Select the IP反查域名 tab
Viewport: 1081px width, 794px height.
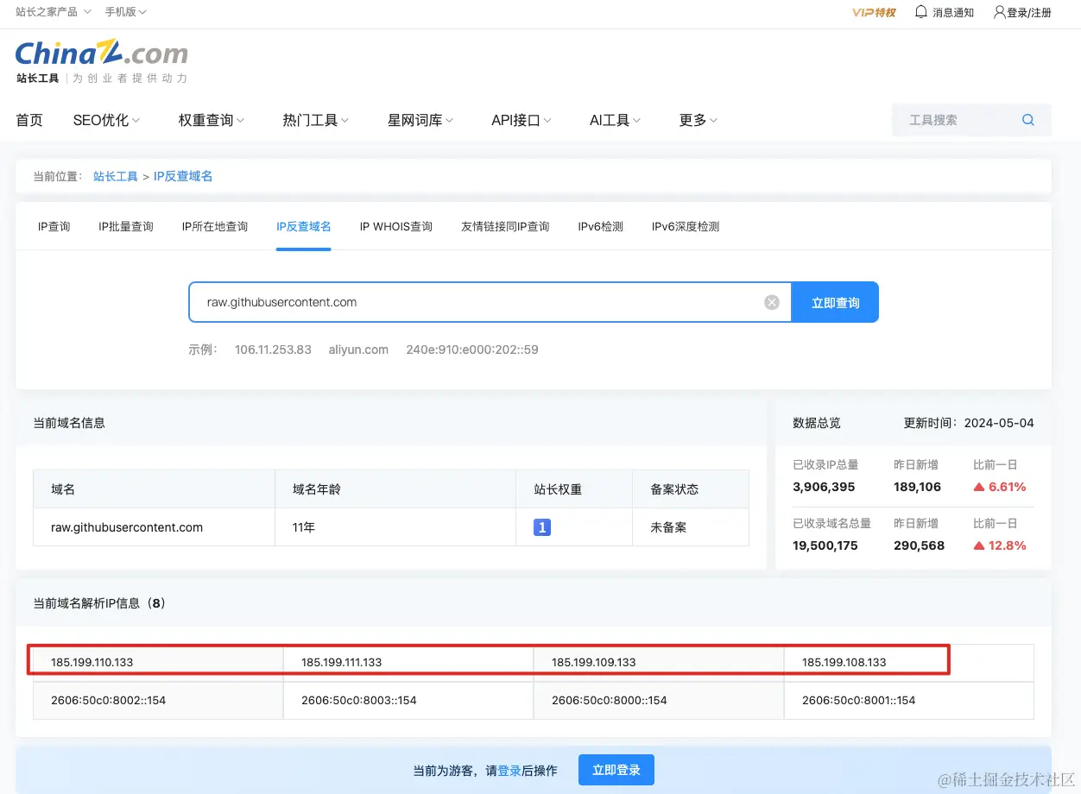coord(304,226)
